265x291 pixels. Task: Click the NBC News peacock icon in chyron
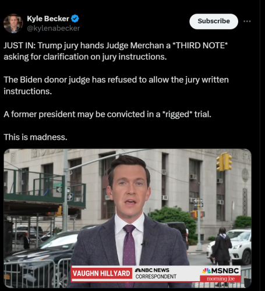click(x=138, y=270)
